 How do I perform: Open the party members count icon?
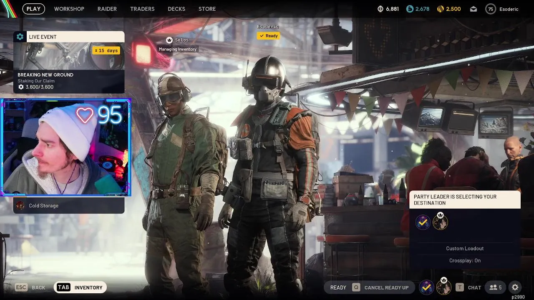496,287
